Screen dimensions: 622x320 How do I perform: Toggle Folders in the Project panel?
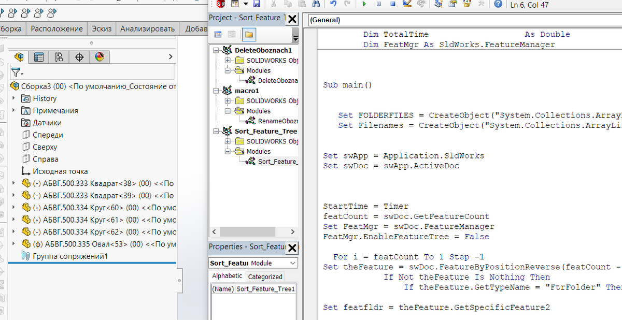pos(249,34)
